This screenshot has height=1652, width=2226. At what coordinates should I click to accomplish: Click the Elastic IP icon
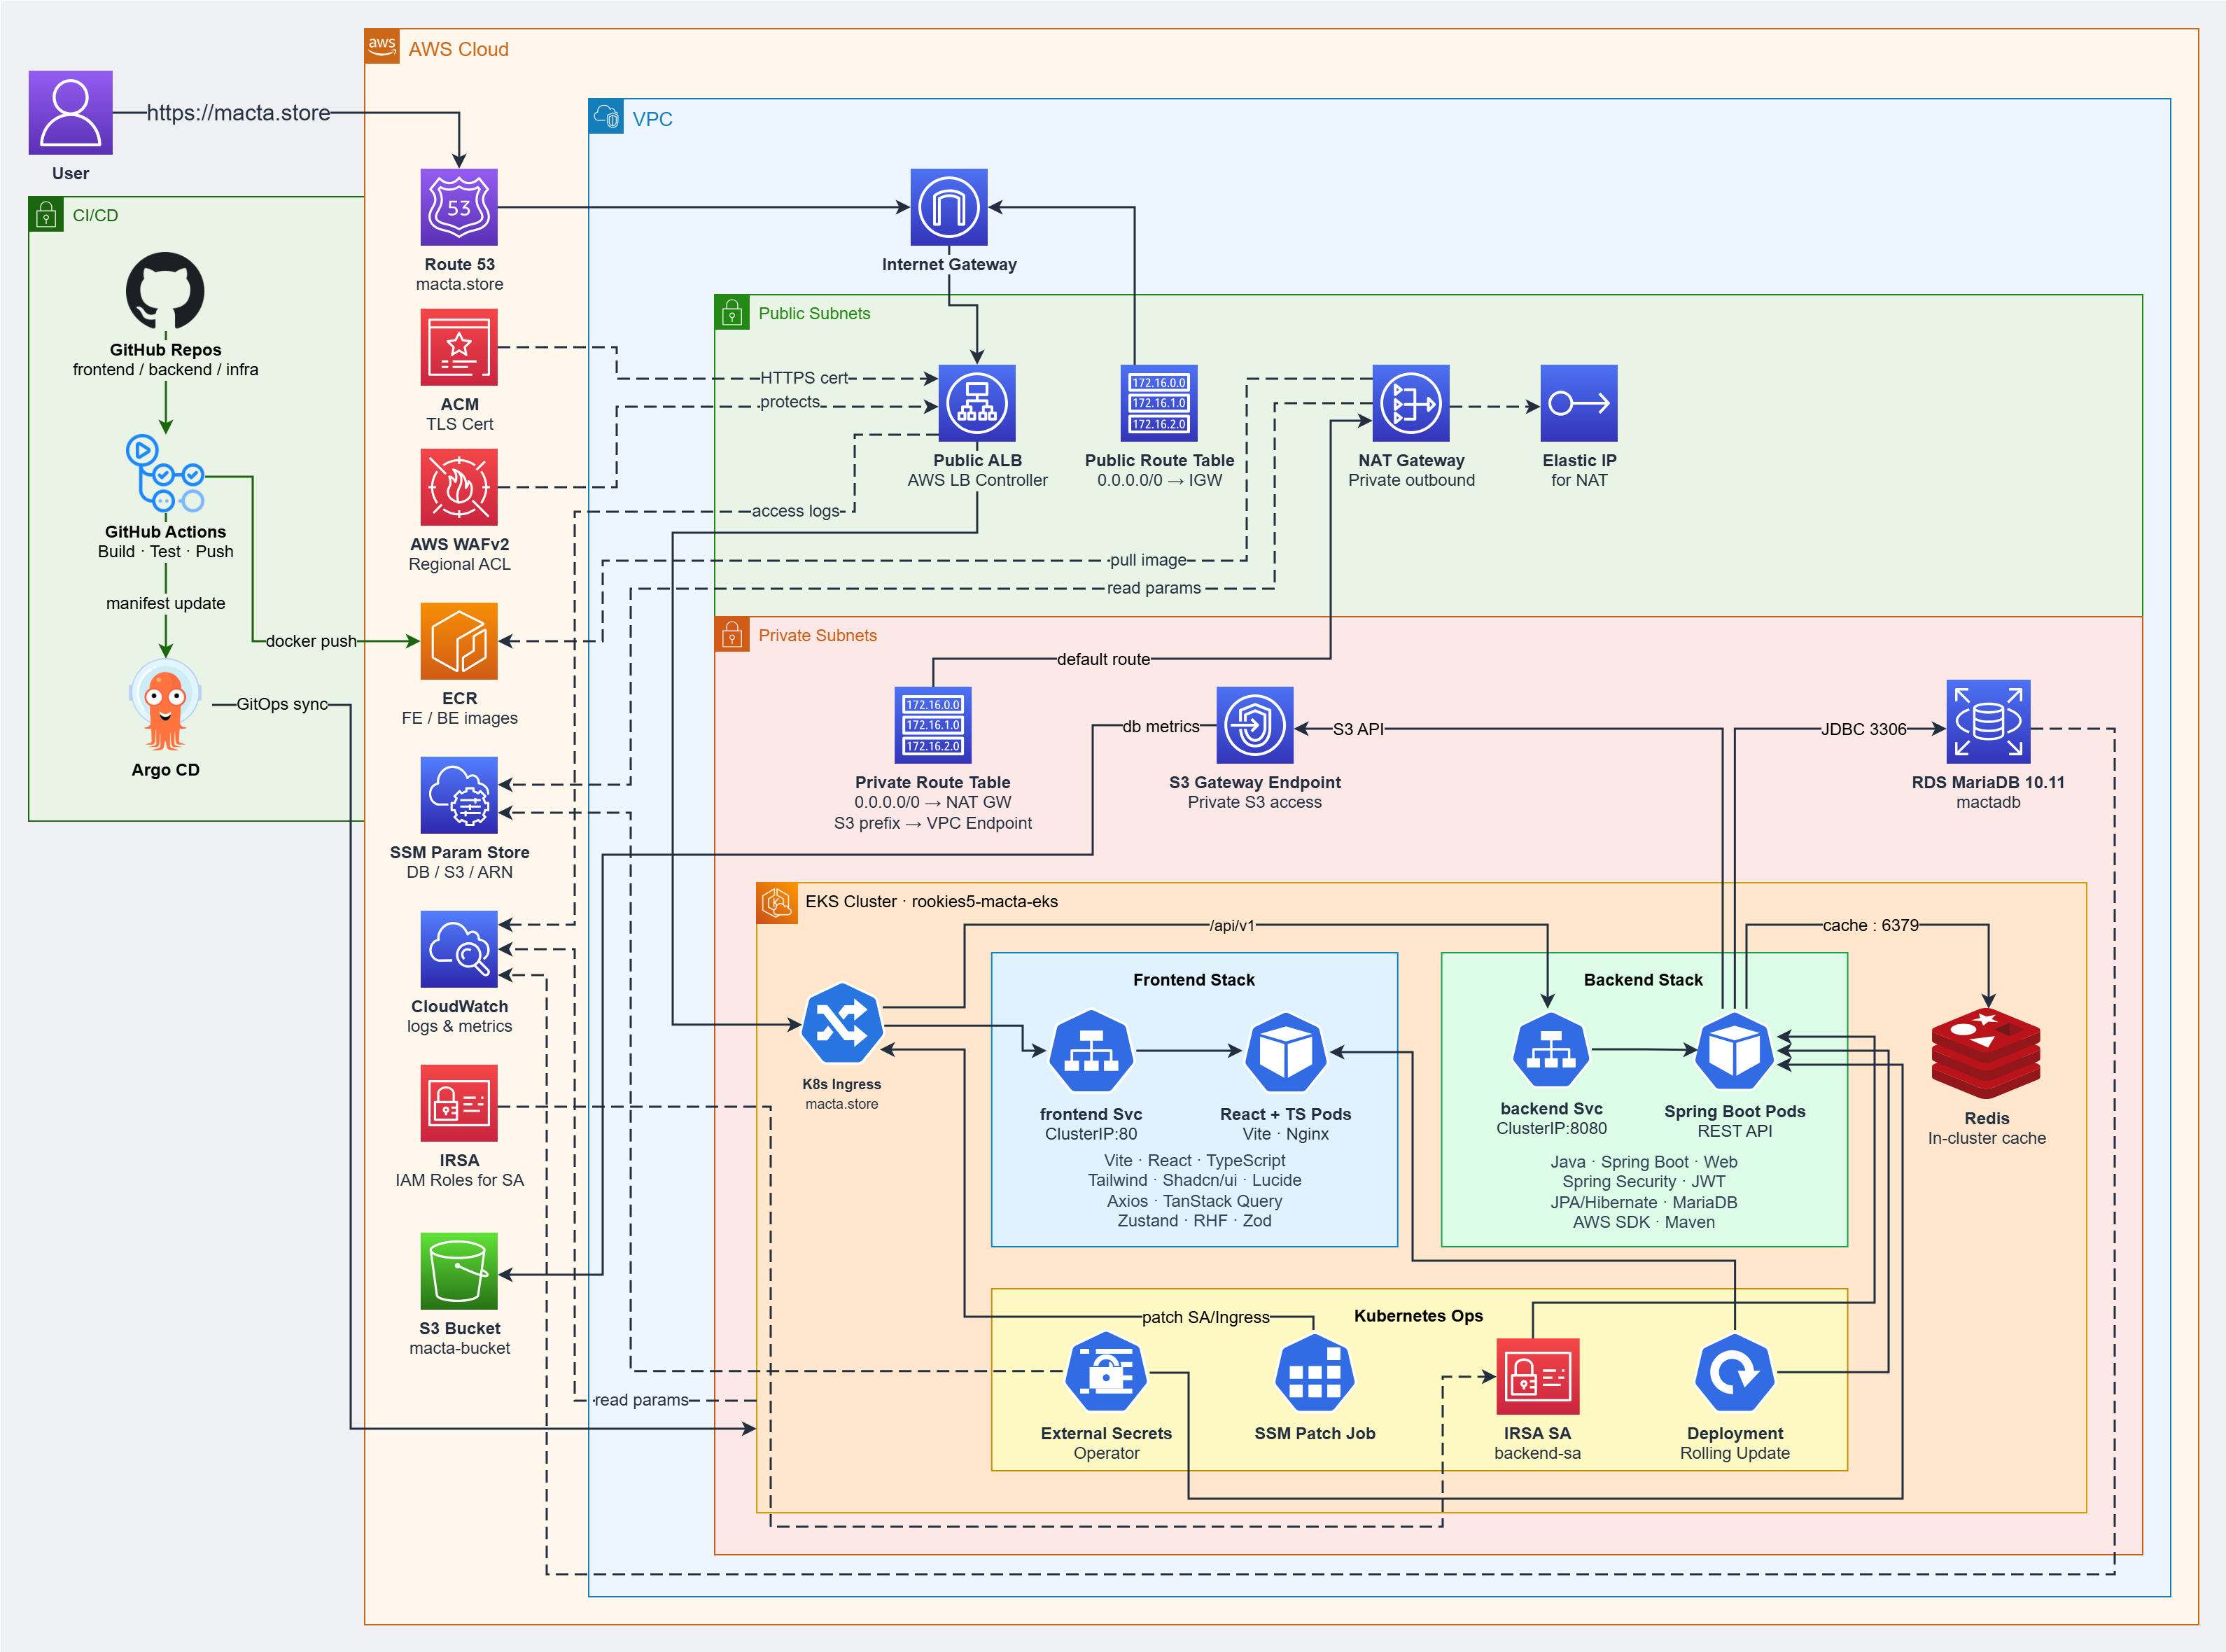coord(1579,403)
